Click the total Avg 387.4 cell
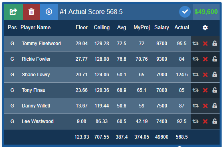 tap(121, 137)
